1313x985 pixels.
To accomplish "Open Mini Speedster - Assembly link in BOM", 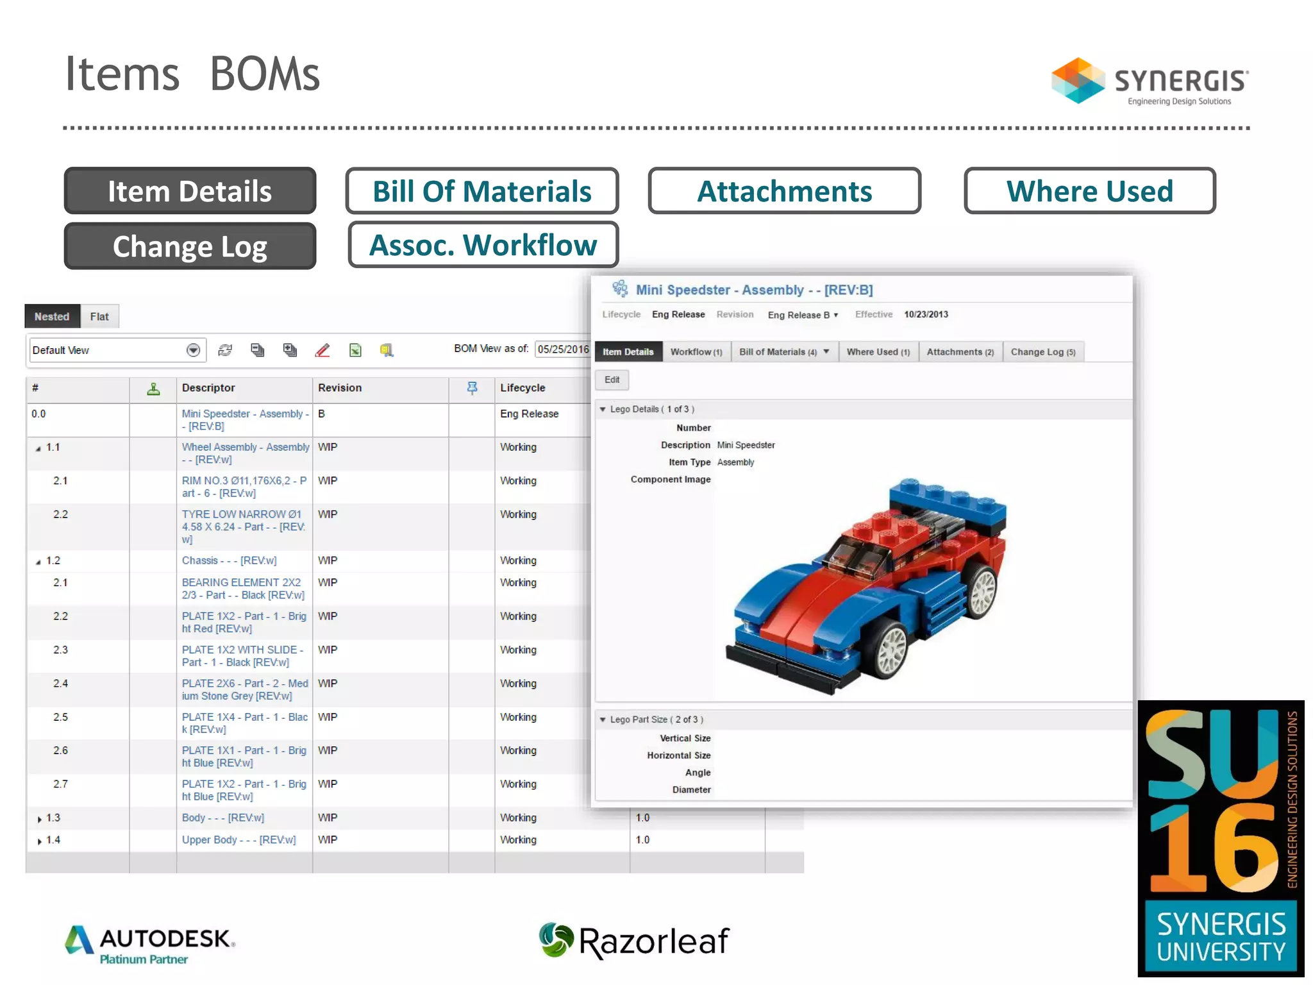I will click(x=245, y=420).
